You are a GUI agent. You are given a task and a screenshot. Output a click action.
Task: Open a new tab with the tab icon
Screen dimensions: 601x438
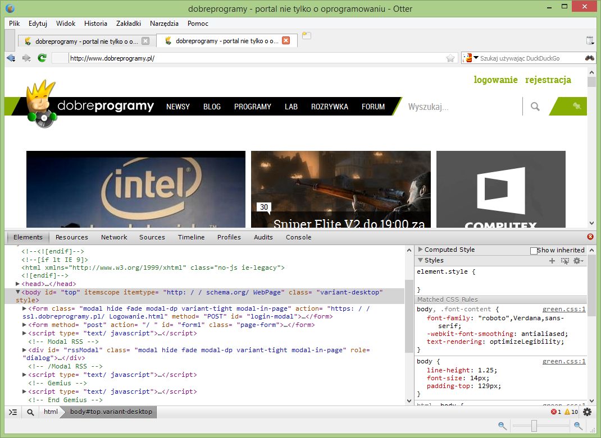(306, 36)
